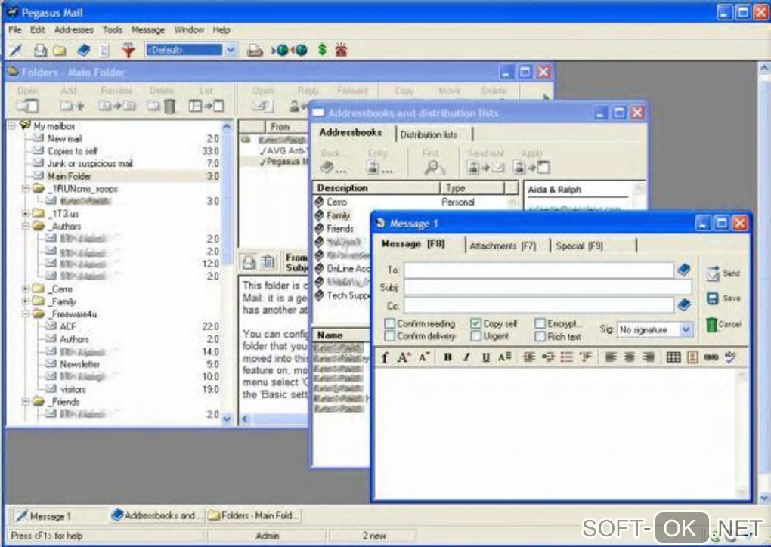The image size is (771, 547).
Task: Expand the _Cerro folder
Action: click(x=25, y=289)
